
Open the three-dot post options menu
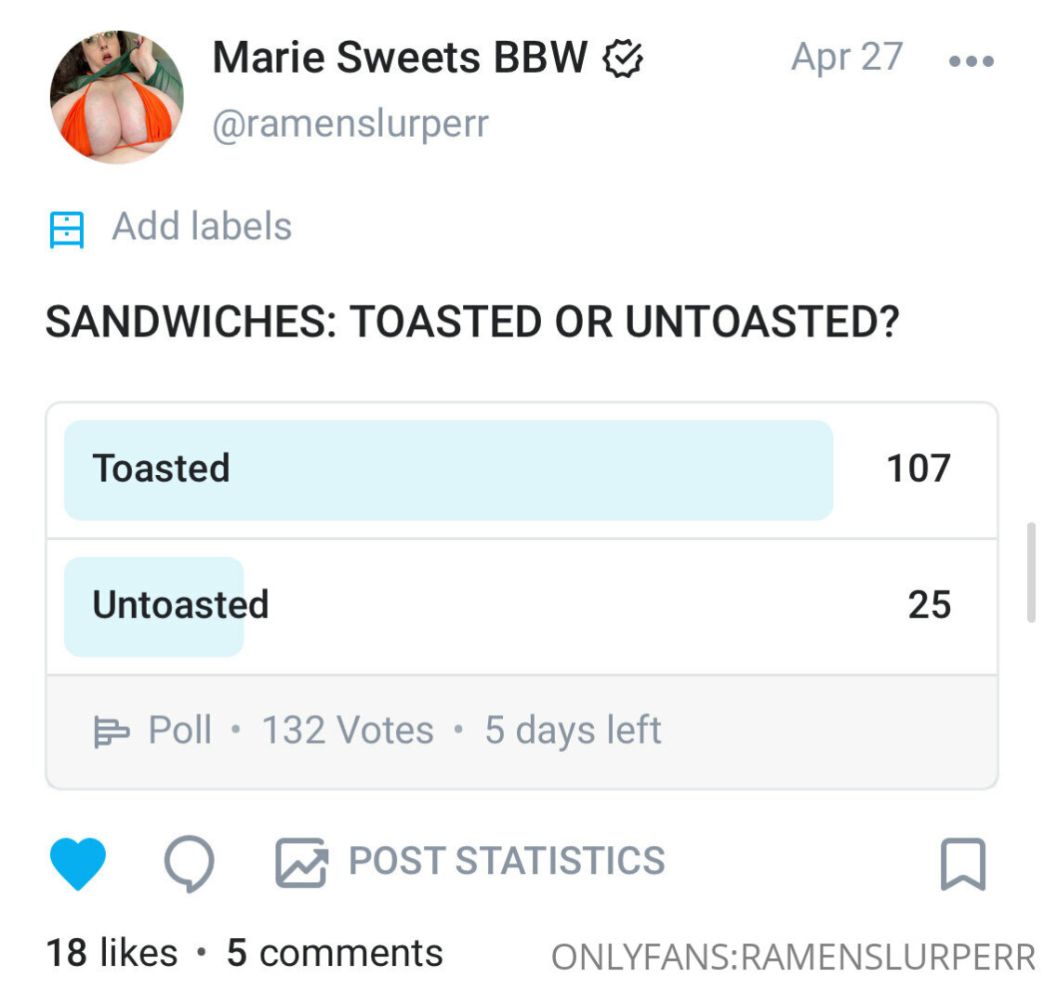click(x=971, y=61)
